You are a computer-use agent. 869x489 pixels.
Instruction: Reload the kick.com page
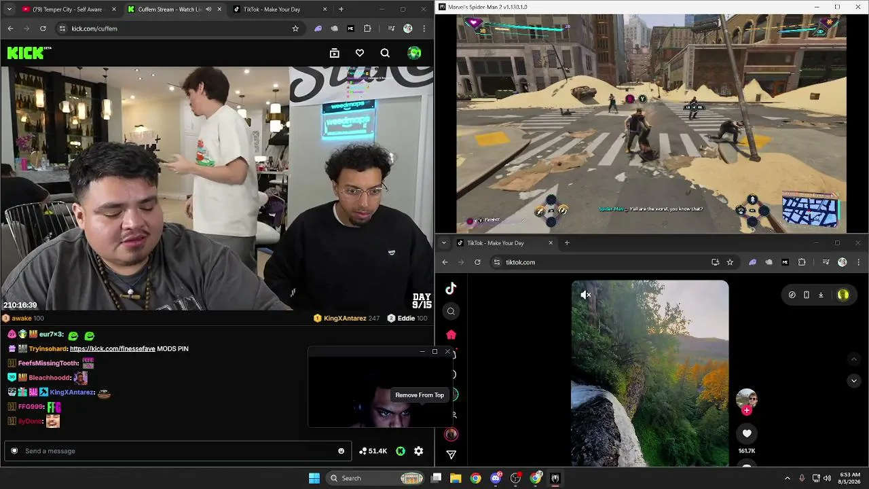[43, 29]
